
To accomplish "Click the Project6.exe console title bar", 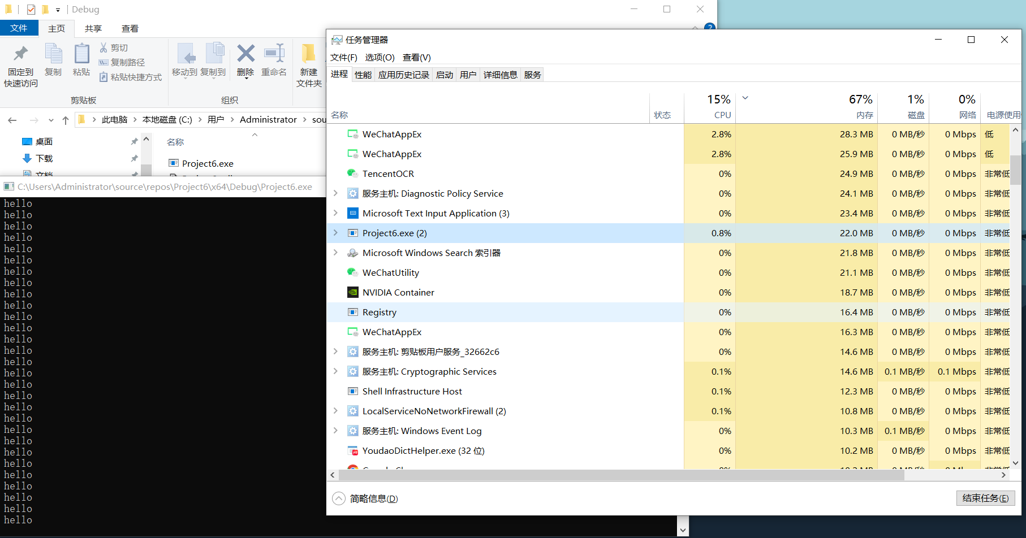I will pos(163,186).
